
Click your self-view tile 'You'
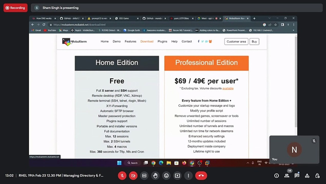pyautogui.click(x=294, y=149)
